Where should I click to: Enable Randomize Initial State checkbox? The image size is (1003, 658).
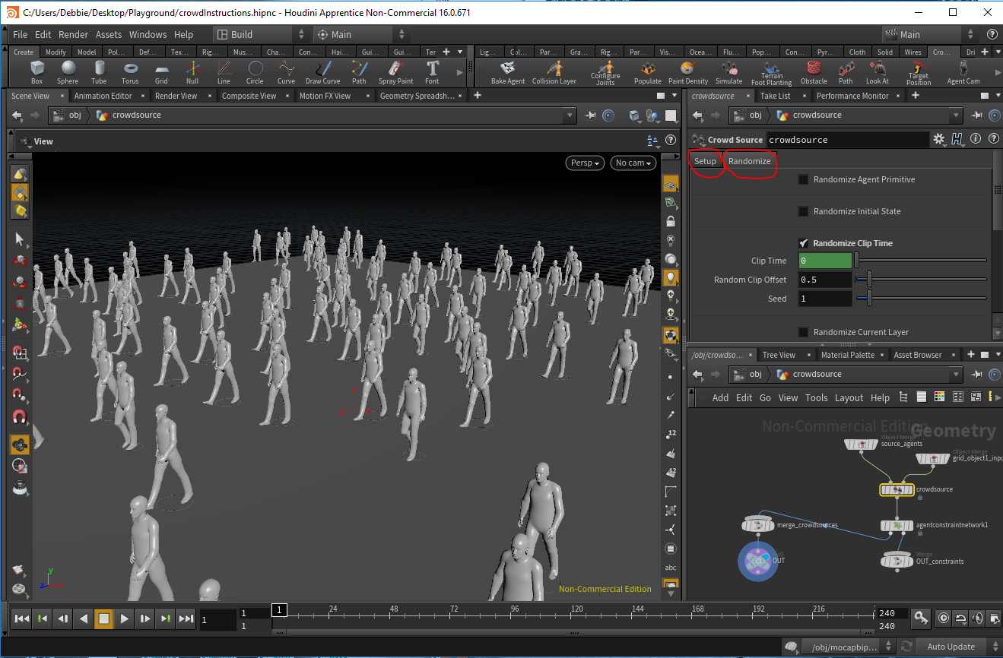tap(803, 211)
